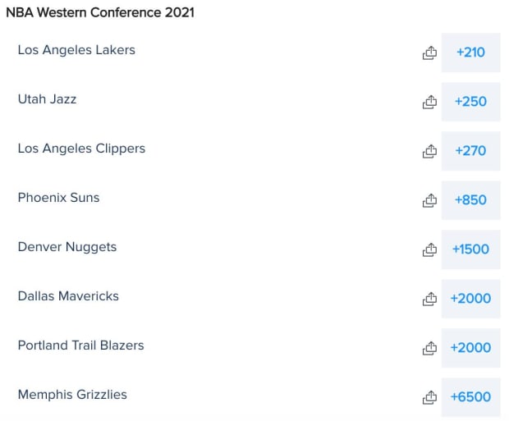Select Dallas Mavericks +2000 odds button
The image size is (509, 421).
coord(470,299)
